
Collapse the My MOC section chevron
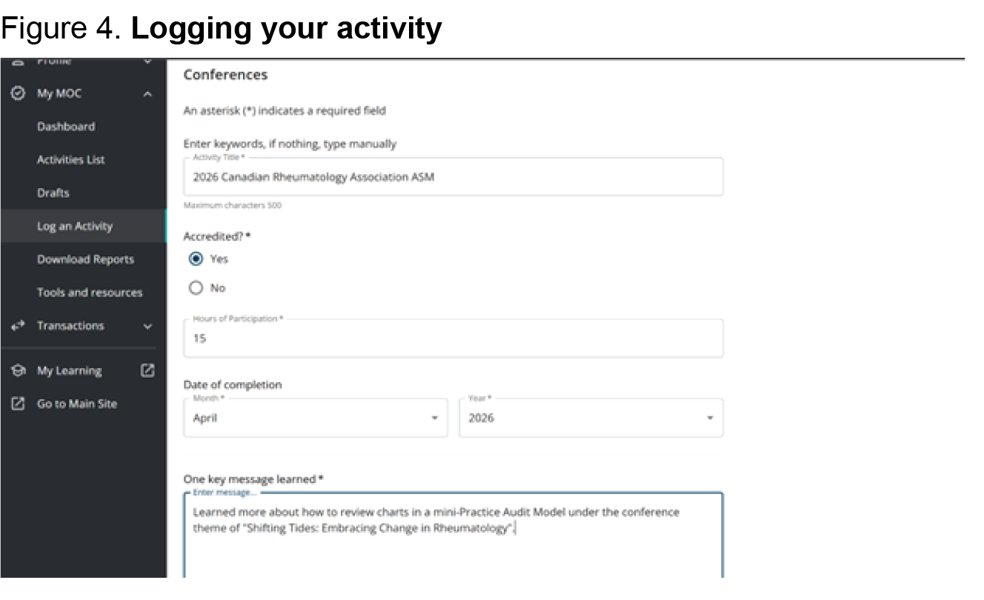(x=147, y=94)
